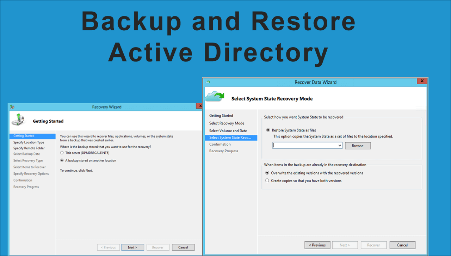
Task: Click the Recover Data Wizard title bar icon
Action: click(208, 82)
